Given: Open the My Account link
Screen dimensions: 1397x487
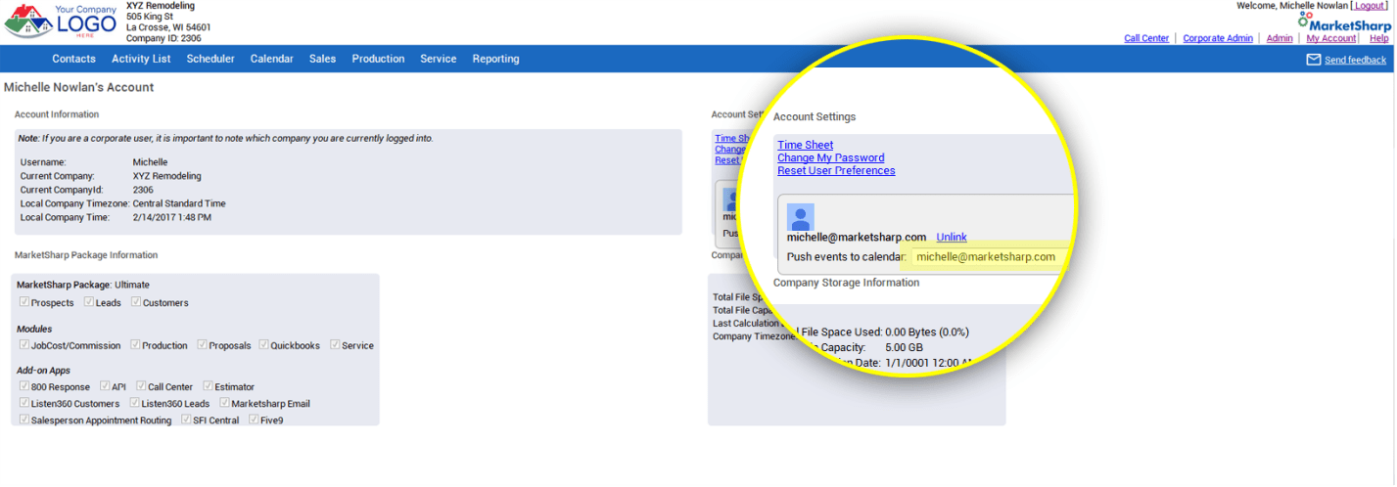Looking at the screenshot, I should pos(1331,38).
